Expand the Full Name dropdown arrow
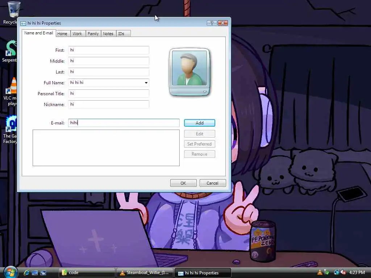The image size is (371, 278). 146,83
